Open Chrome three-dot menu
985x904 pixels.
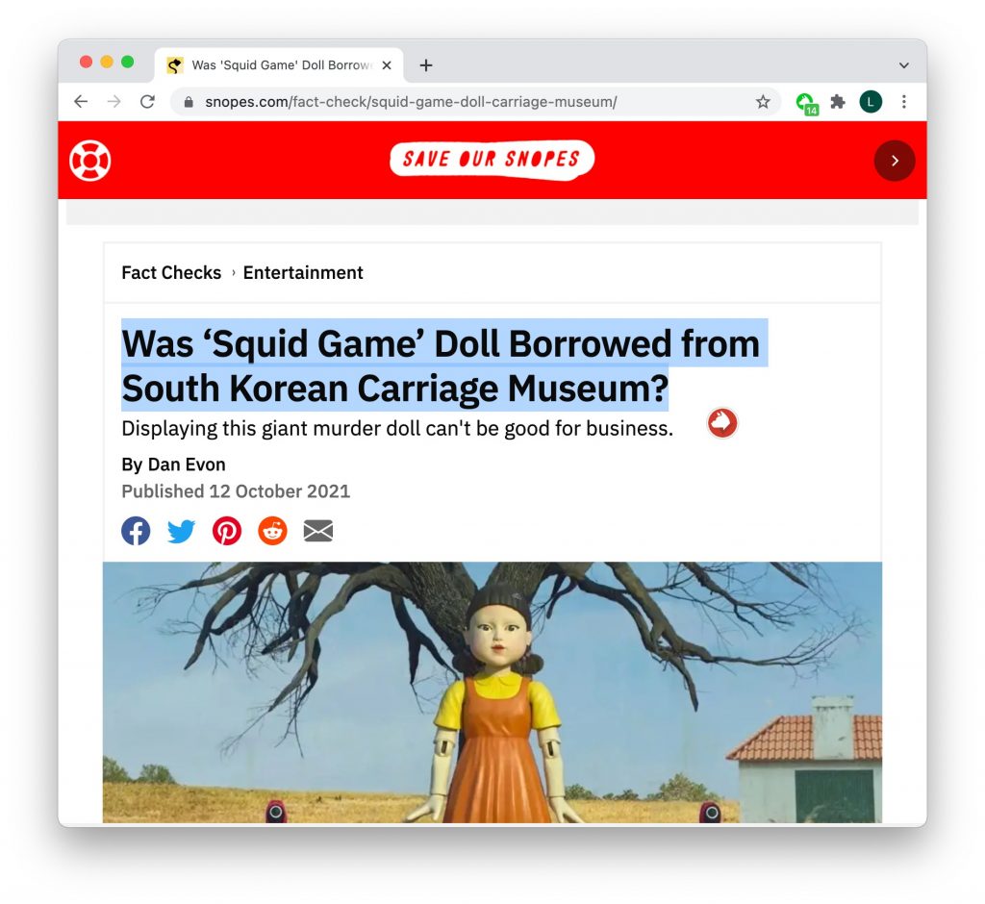pos(904,102)
